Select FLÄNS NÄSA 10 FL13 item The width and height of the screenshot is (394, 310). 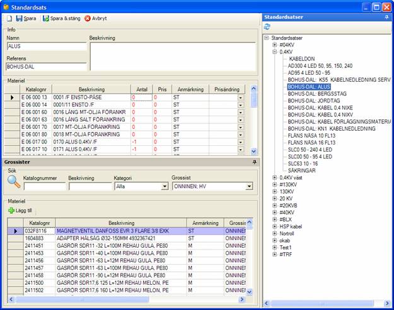click(x=311, y=136)
